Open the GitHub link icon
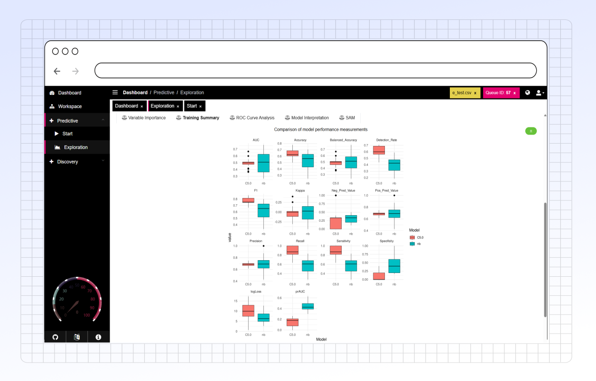The height and width of the screenshot is (381, 596). [55, 337]
